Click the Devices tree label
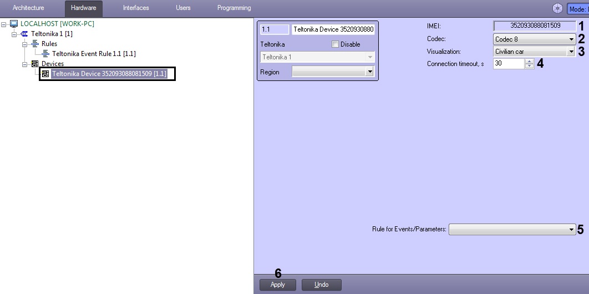 [53, 64]
